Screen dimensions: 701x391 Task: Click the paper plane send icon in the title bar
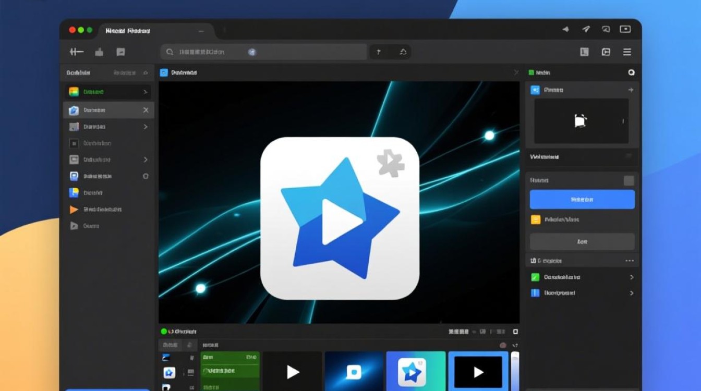tap(586, 29)
